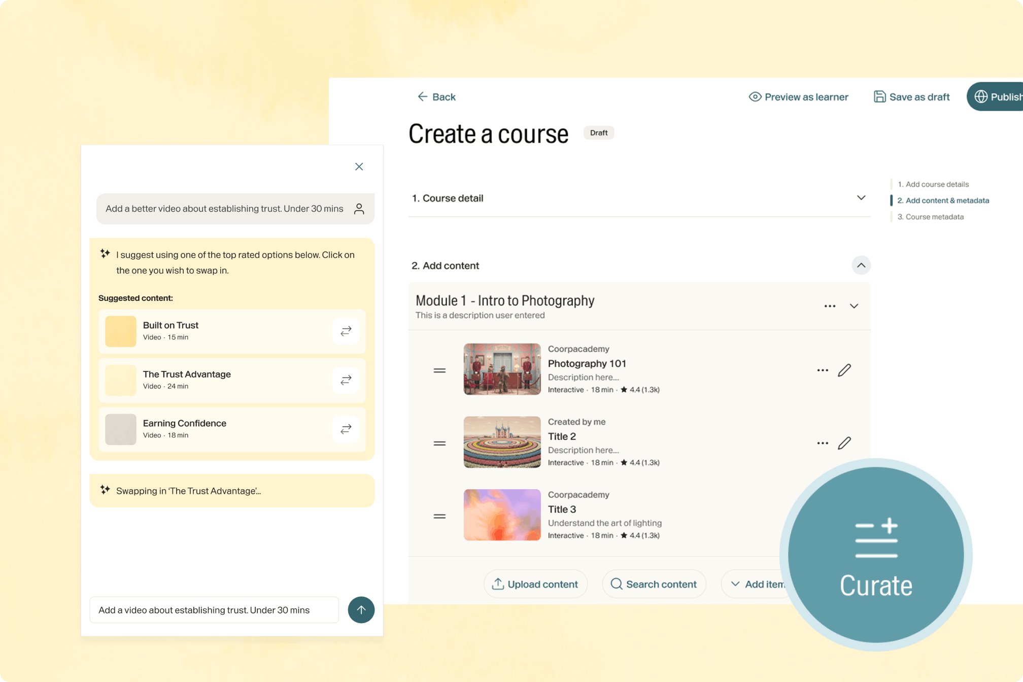Click swap icon for Built on Trust
1023x682 pixels.
[x=346, y=331]
